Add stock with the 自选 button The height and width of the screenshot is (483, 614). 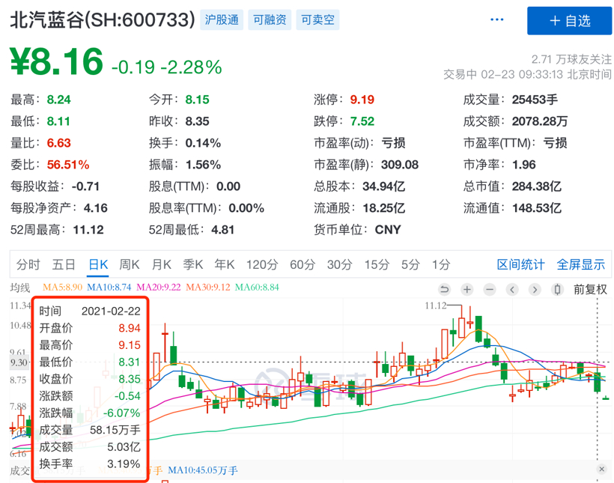coord(569,21)
